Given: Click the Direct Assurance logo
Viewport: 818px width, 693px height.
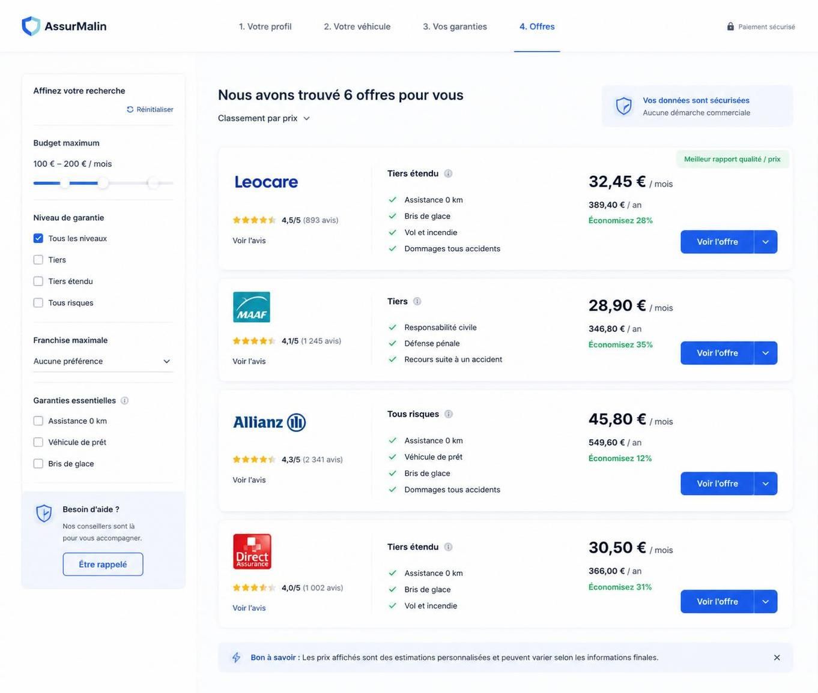Looking at the screenshot, I should [x=252, y=551].
